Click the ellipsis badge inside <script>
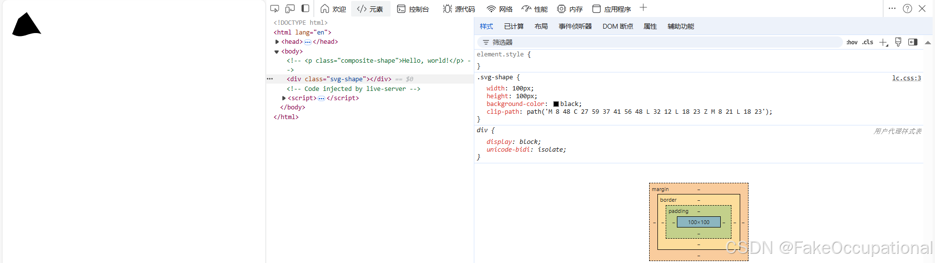 [x=321, y=99]
